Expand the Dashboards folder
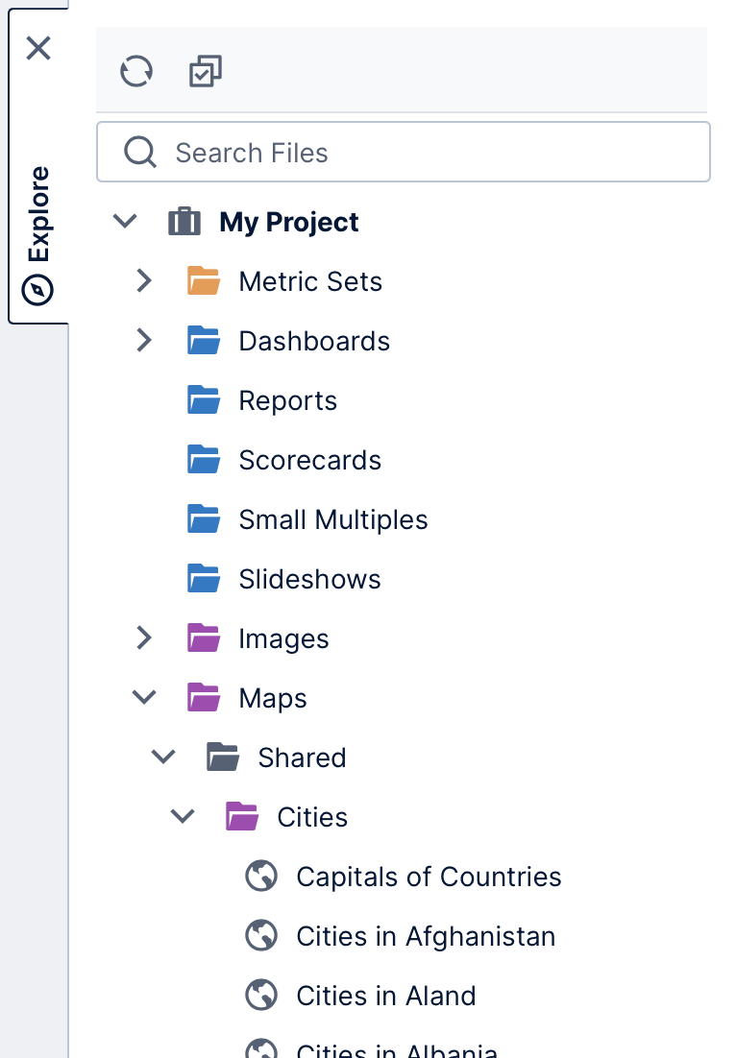 pos(144,340)
